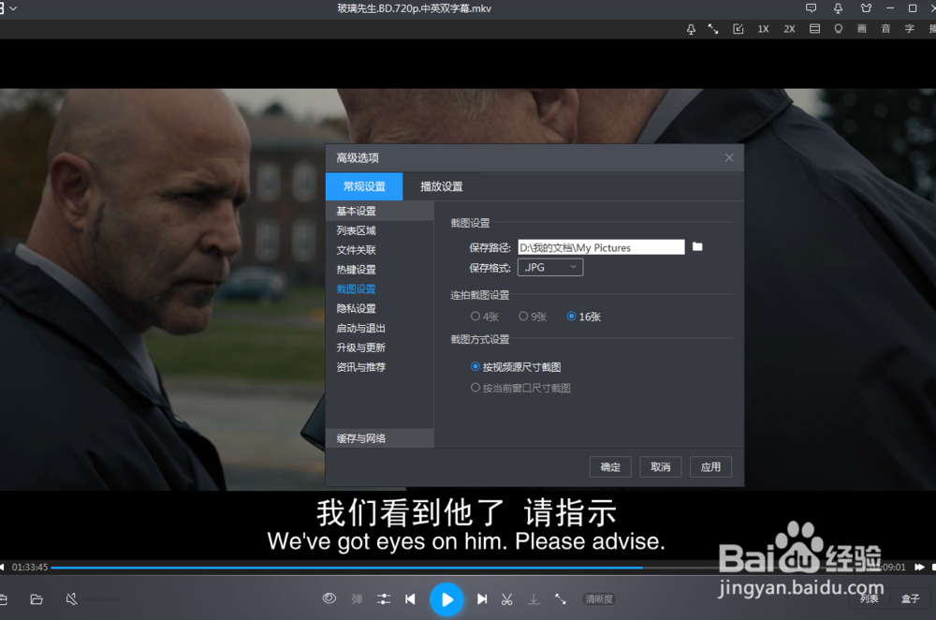Switch to mini window mode icon
This screenshot has width=936, height=620.
[x=739, y=29]
